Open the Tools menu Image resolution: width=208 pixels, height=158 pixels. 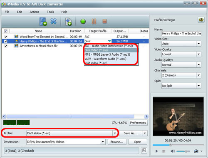pyautogui.click(x=50, y=12)
